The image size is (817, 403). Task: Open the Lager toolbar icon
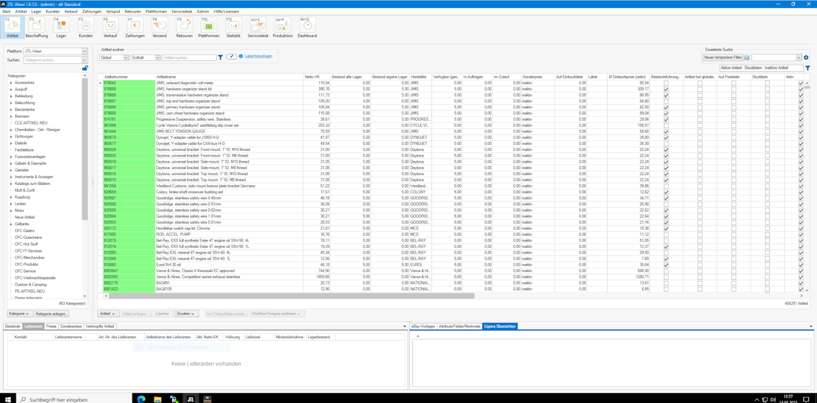[61, 28]
